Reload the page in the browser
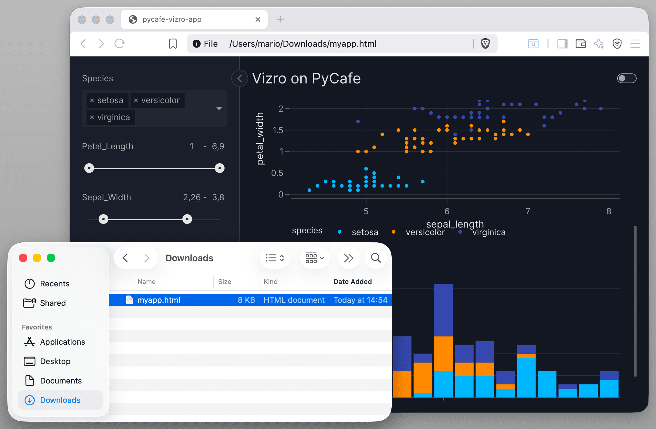 [119, 44]
